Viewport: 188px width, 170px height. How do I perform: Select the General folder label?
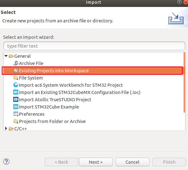(x=22, y=56)
